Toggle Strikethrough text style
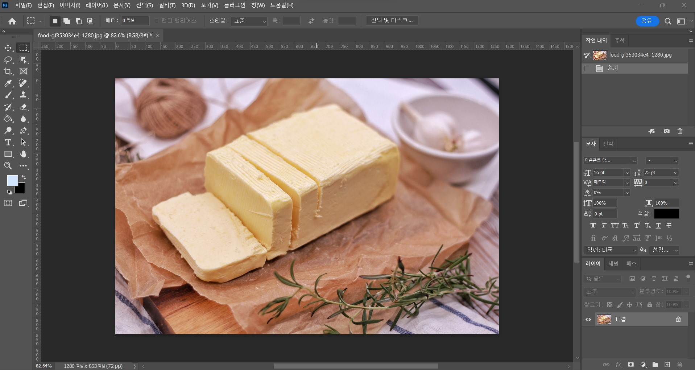The height and width of the screenshot is (370, 695). [x=669, y=226]
